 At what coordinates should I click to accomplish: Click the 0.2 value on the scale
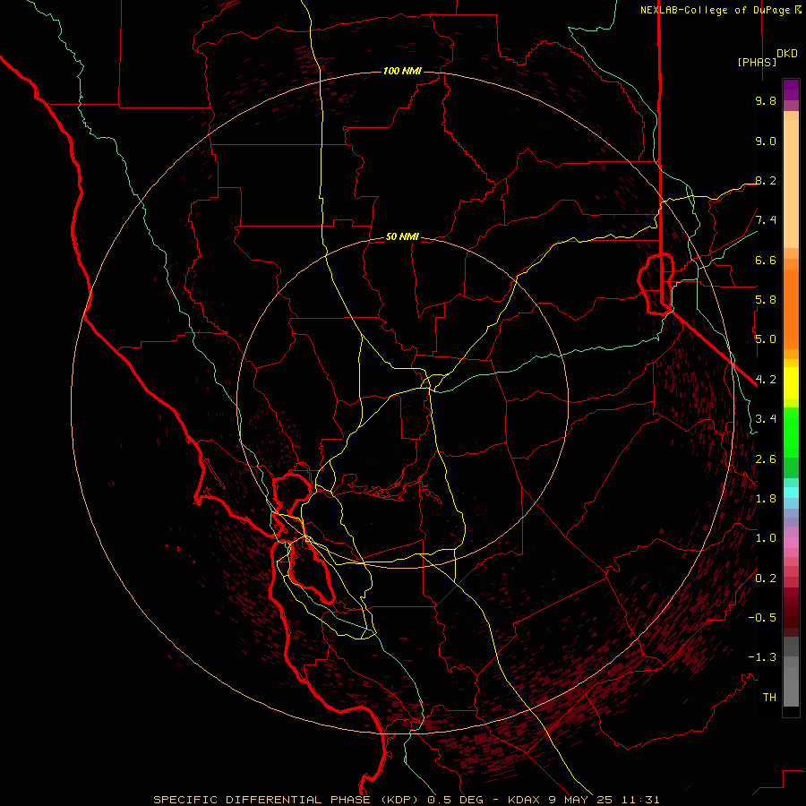[766, 579]
